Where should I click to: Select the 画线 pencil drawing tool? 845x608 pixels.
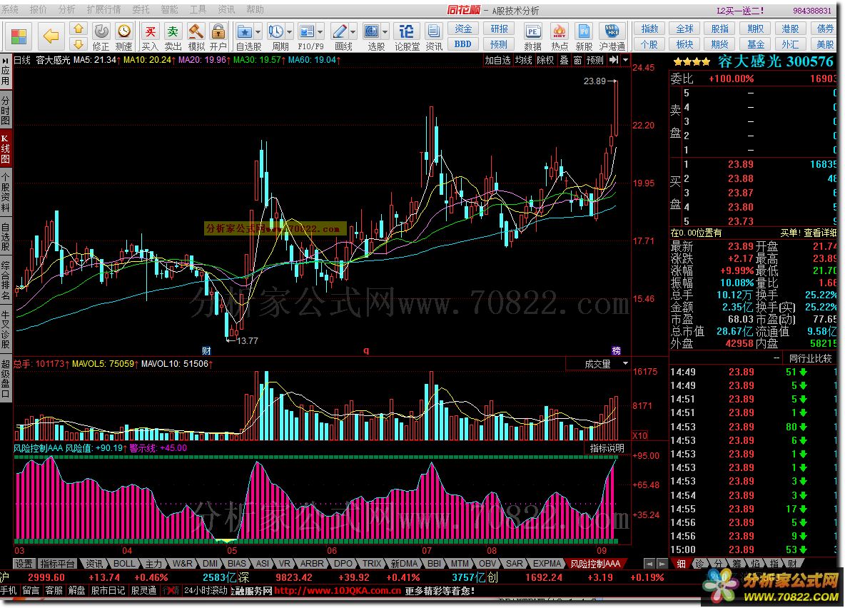click(x=340, y=31)
